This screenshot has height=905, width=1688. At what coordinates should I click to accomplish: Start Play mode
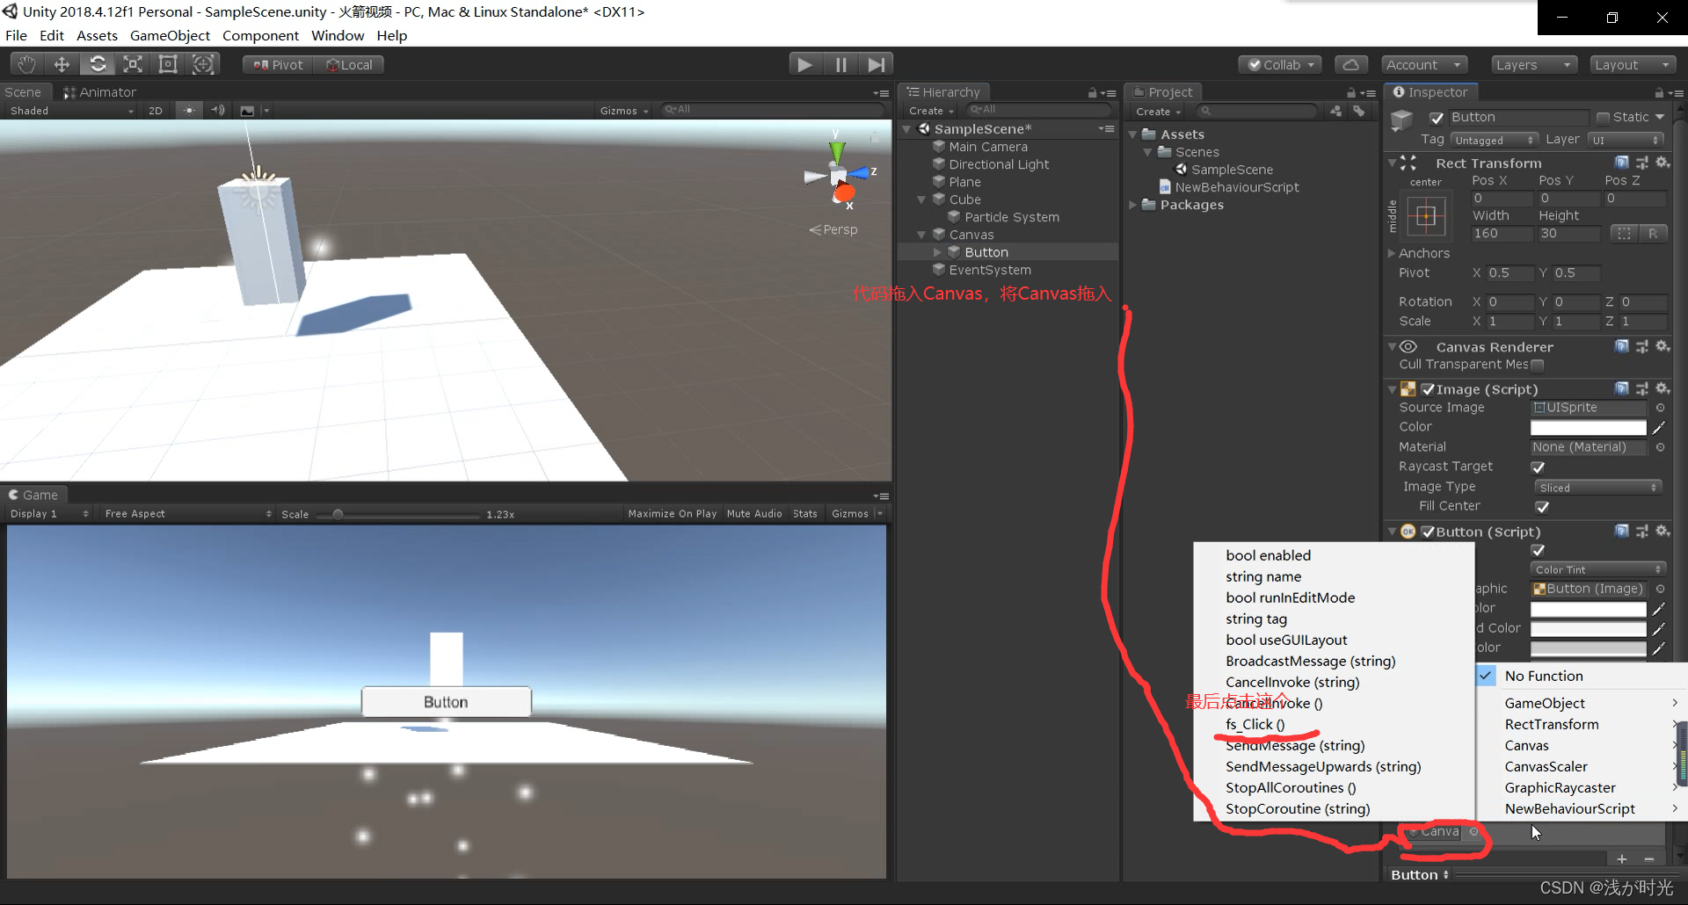tap(804, 64)
